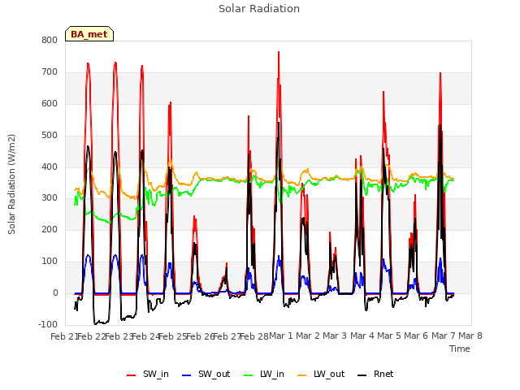520x390 pixels.
Task: Click the black Rnet legend swatch
Action: point(362,375)
